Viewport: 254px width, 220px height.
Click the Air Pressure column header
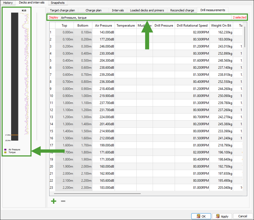click(104, 26)
